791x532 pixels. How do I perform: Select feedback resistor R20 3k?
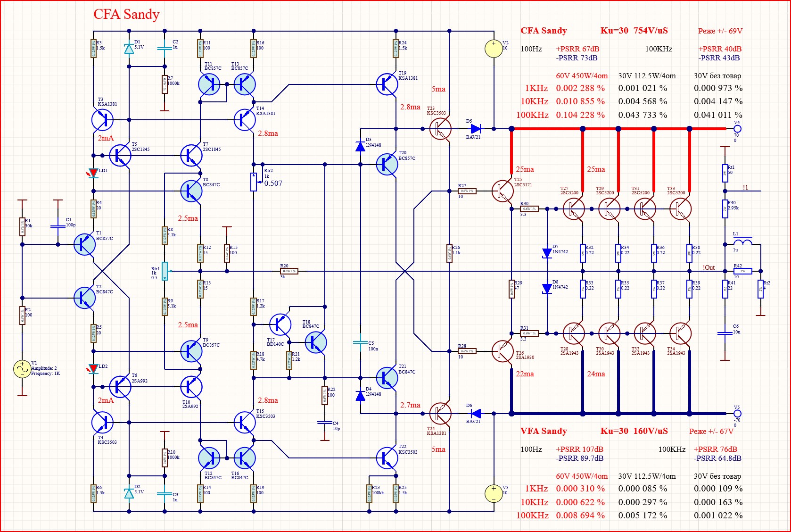click(289, 271)
